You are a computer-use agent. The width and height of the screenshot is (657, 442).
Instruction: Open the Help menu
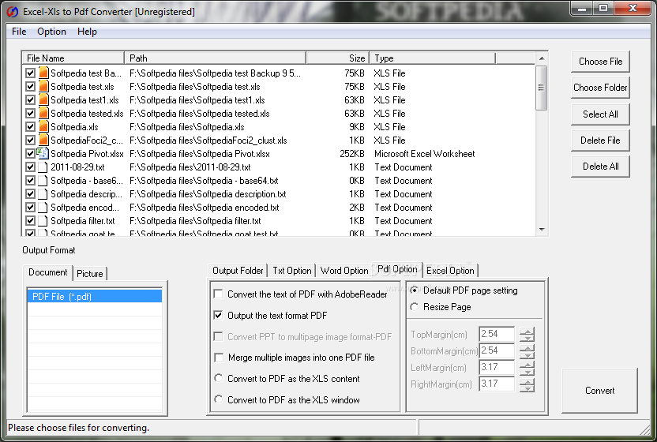[x=87, y=32]
